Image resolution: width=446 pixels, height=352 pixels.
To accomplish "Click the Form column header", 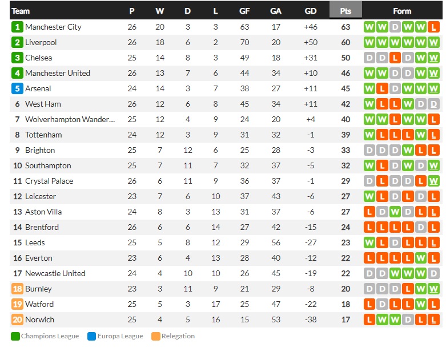I will [x=402, y=11].
